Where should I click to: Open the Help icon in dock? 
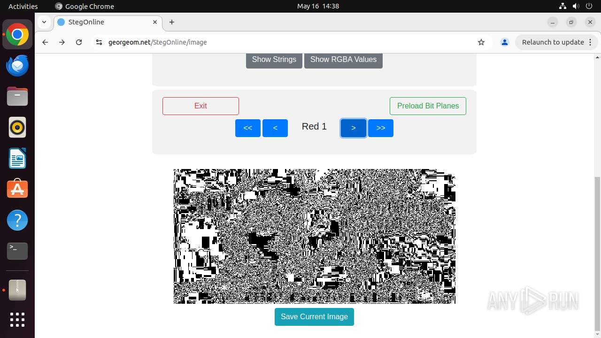pyautogui.click(x=17, y=220)
